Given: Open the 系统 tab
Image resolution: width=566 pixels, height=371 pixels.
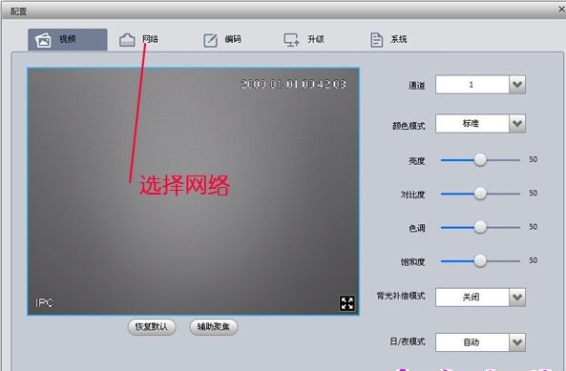Looking at the screenshot, I should click(x=388, y=40).
